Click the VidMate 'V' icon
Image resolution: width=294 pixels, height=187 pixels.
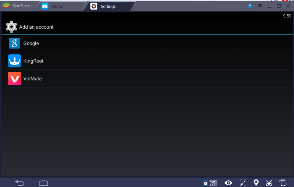(x=15, y=79)
